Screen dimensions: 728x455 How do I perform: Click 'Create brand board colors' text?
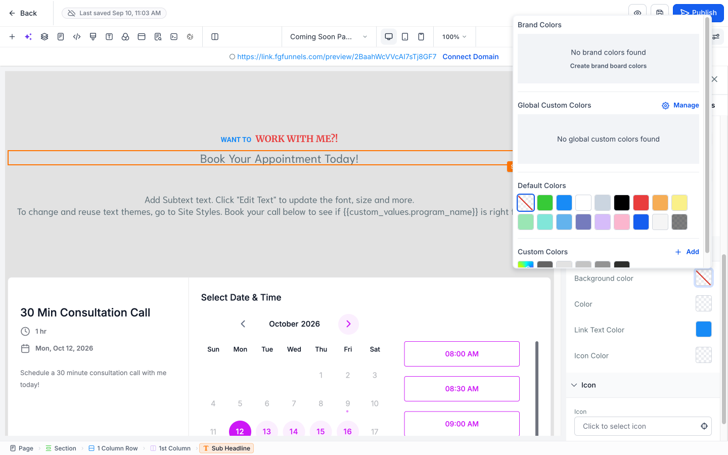tap(608, 66)
